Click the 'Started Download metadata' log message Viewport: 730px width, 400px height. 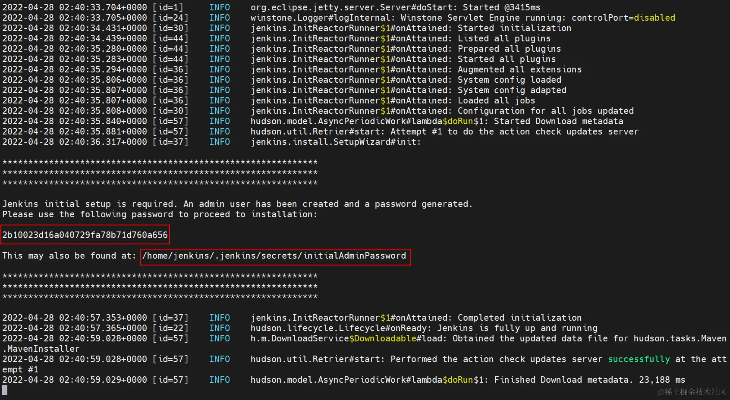click(558, 121)
